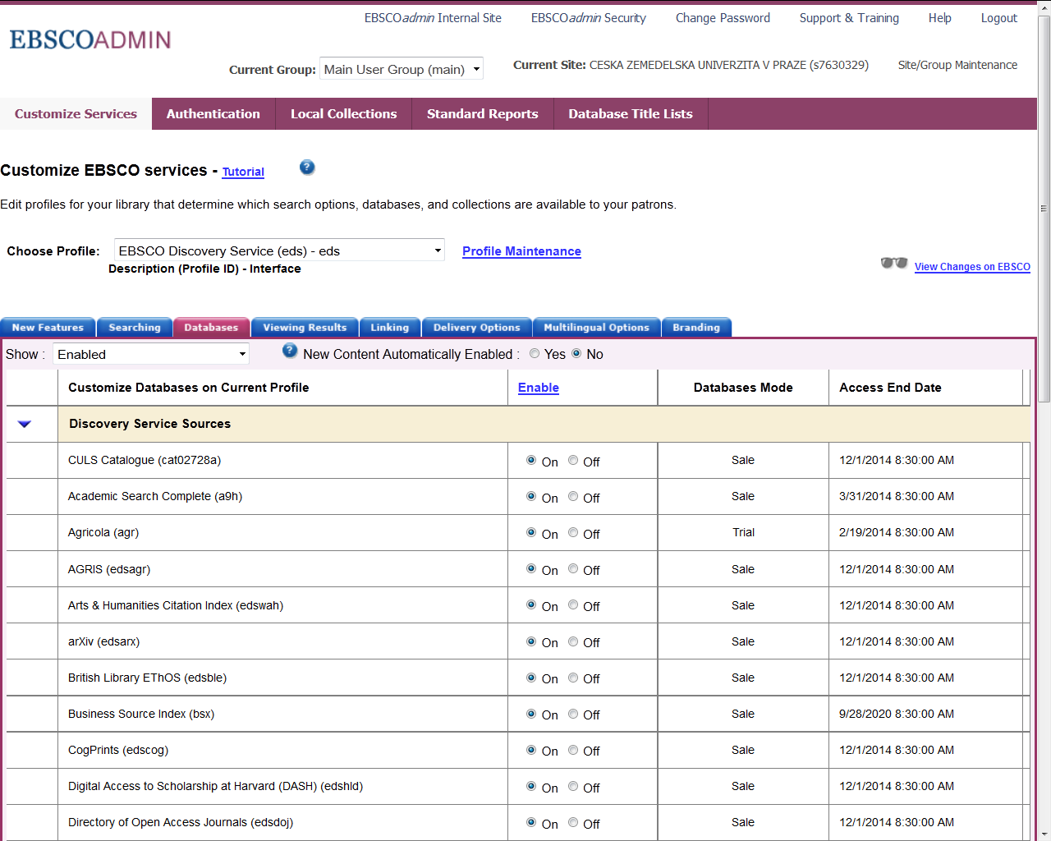Image resolution: width=1051 pixels, height=841 pixels.
Task: Open Site/Group Maintenance link
Action: coord(957,65)
